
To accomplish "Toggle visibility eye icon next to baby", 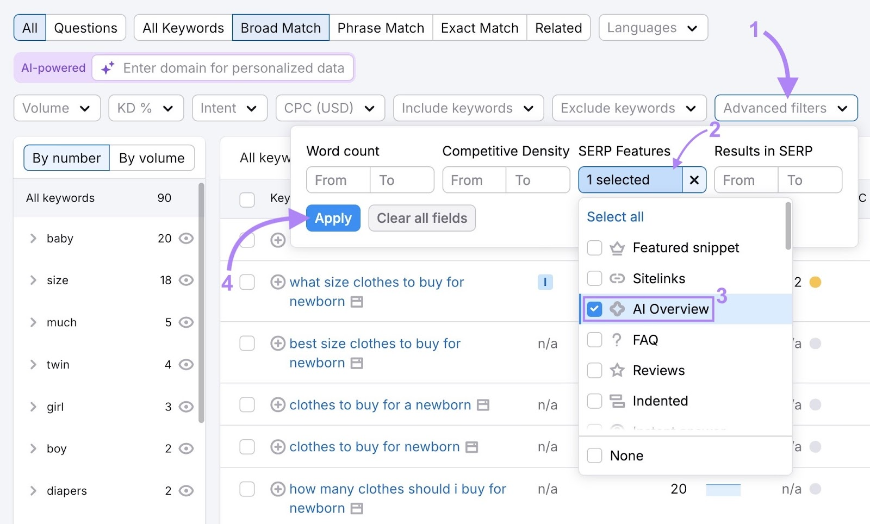I will click(185, 238).
